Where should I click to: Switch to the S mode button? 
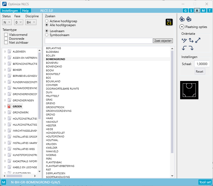pyautogui.click(x=191, y=10)
